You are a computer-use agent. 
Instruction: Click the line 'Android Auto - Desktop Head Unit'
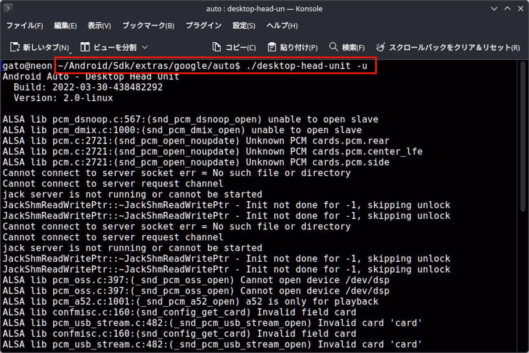tap(91, 77)
